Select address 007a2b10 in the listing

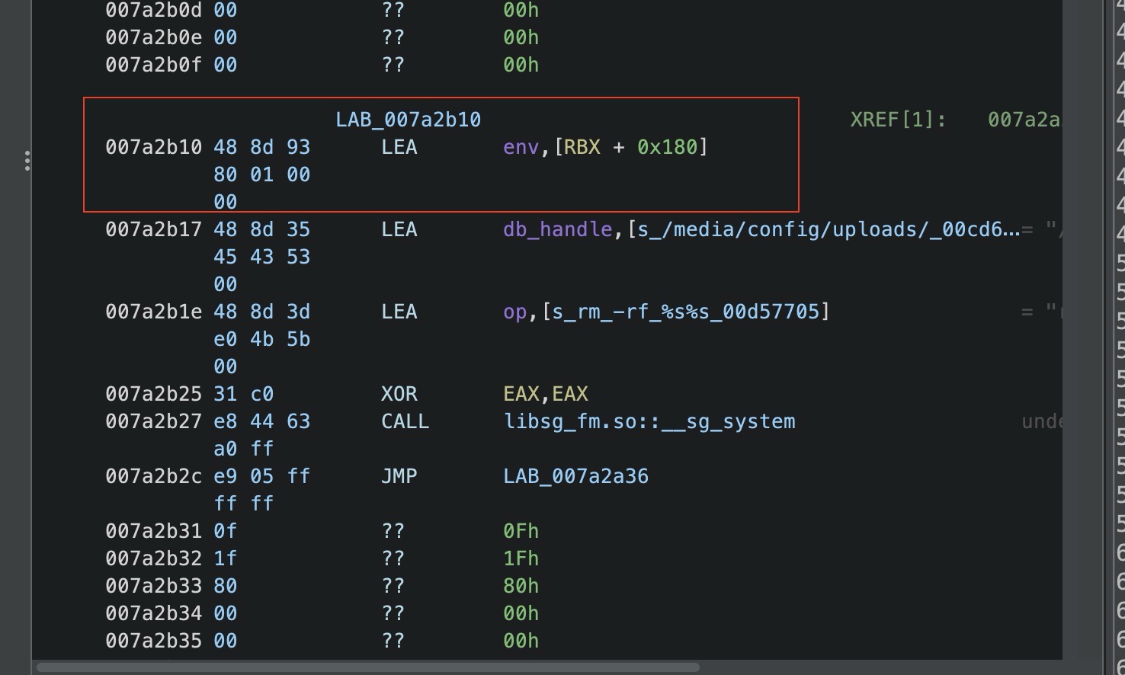click(x=153, y=147)
